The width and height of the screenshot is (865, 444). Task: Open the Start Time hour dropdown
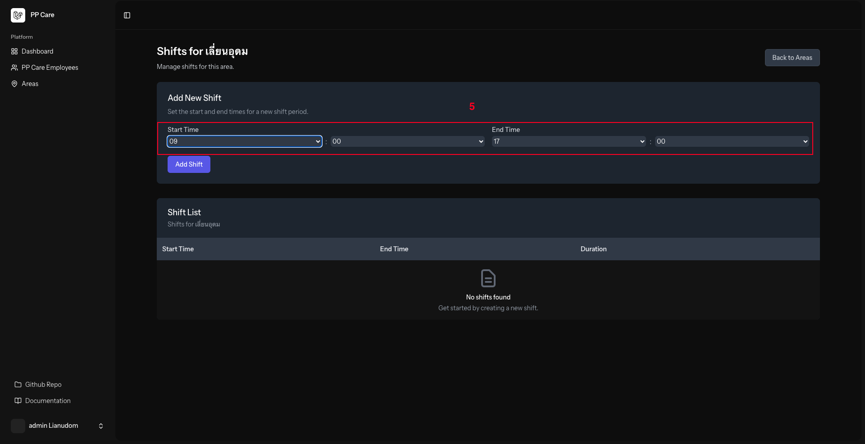[245, 141]
